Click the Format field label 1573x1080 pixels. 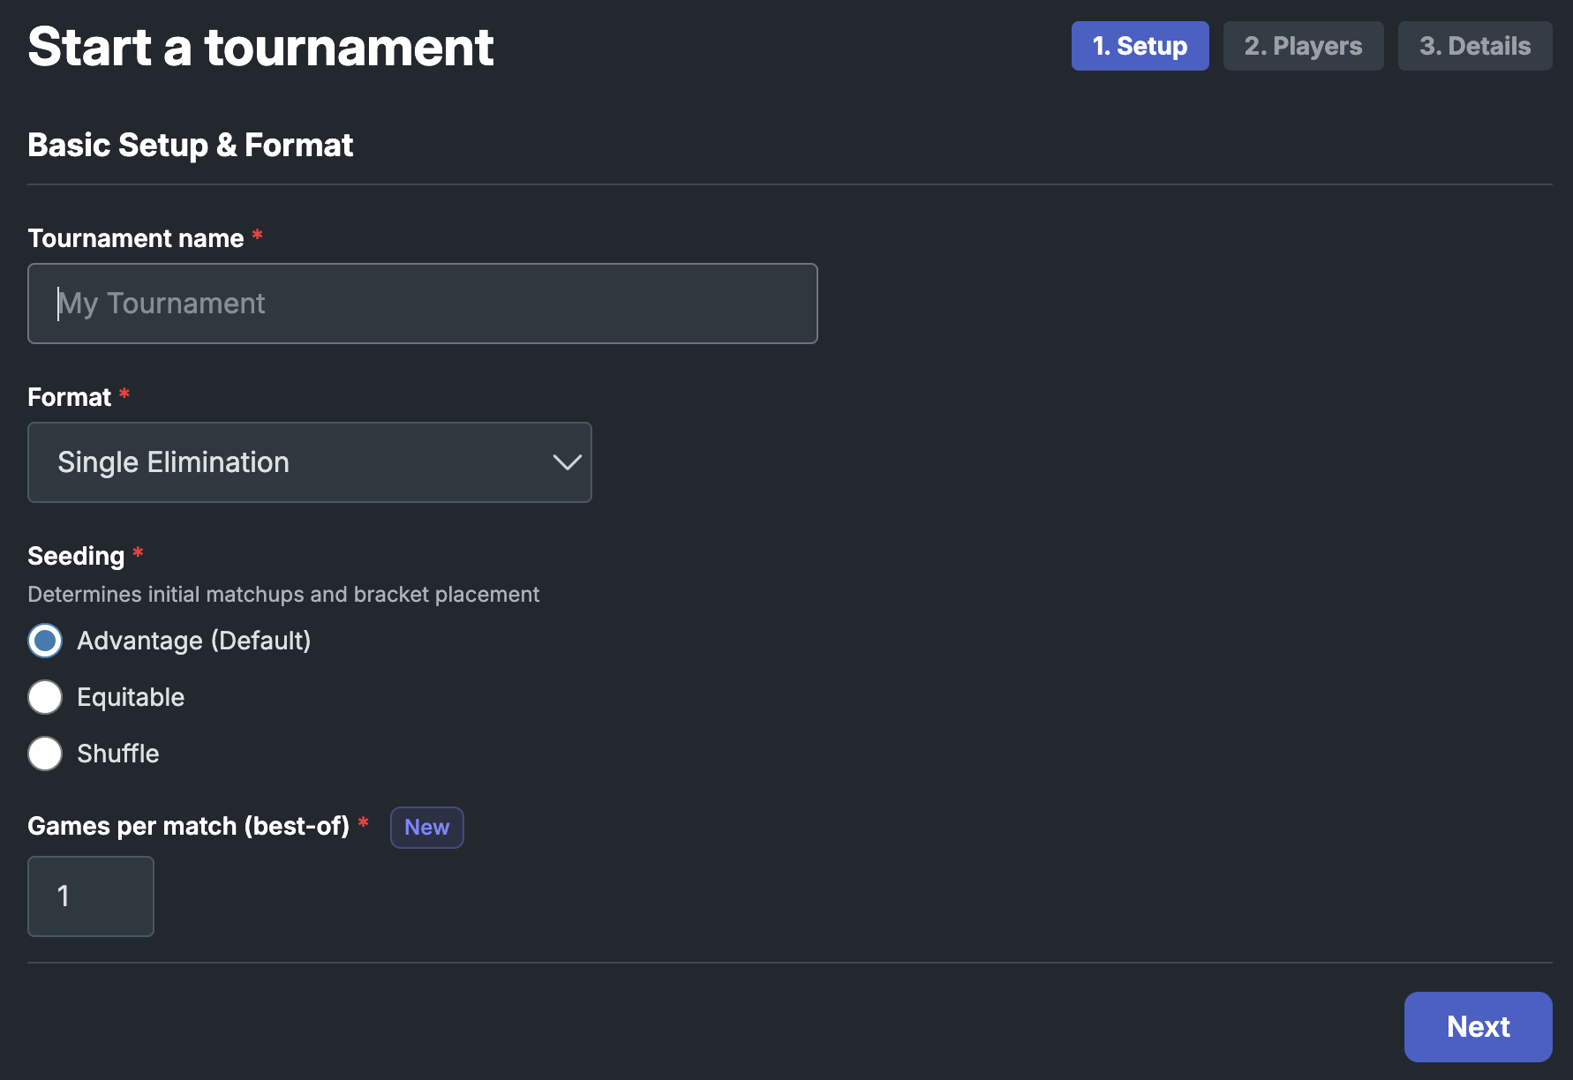70,397
